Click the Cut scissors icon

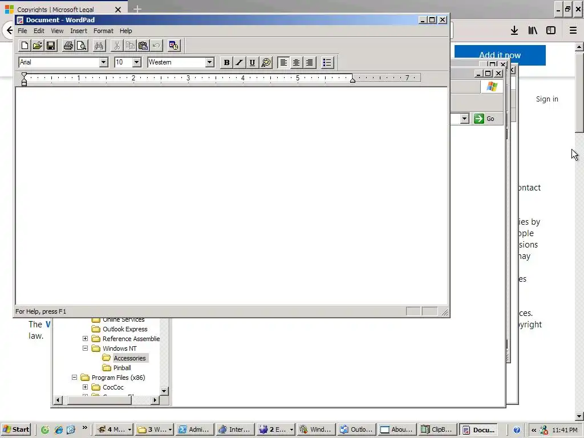pos(116,46)
